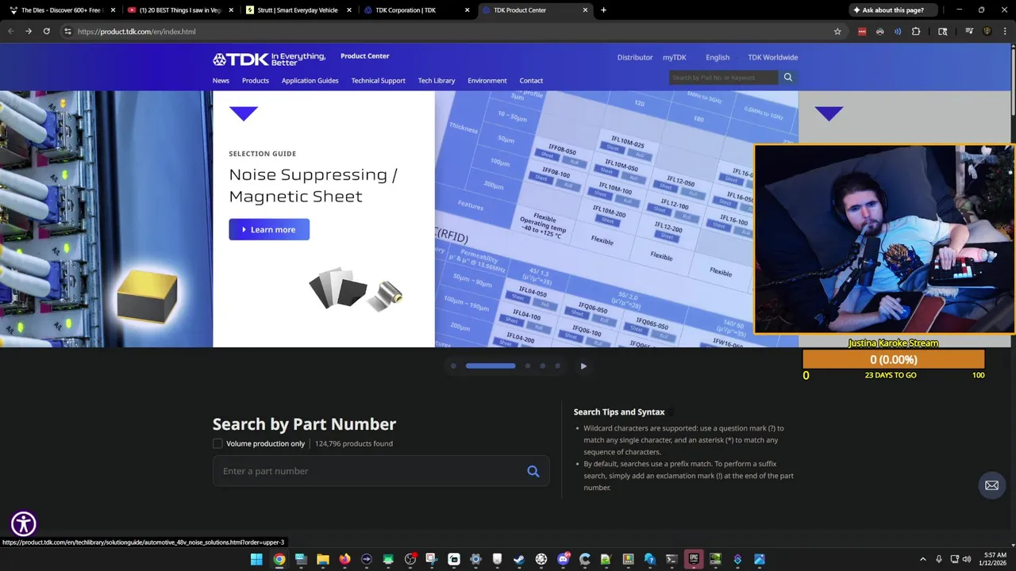Select the last carousel dot

click(x=557, y=366)
